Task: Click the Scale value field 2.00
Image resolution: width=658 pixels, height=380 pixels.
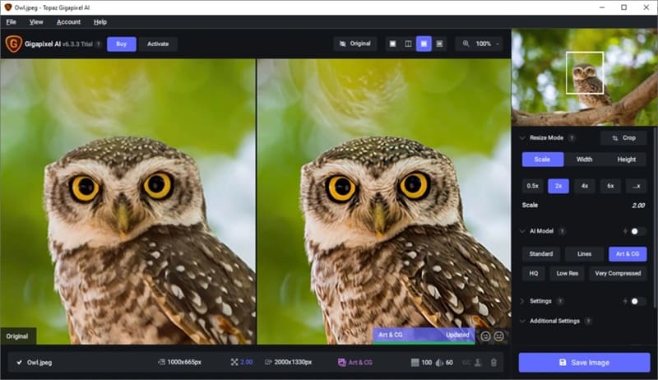Action: 638,206
